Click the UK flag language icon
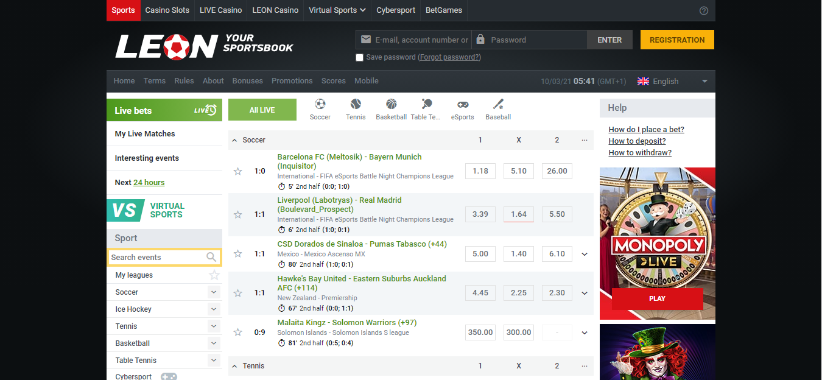This screenshot has height=380, width=822. pyautogui.click(x=643, y=81)
